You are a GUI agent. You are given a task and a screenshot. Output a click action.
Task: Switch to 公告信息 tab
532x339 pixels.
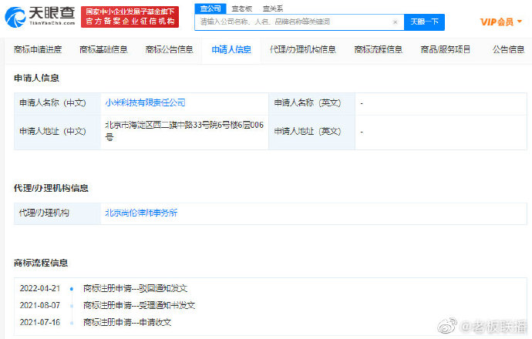click(508, 49)
